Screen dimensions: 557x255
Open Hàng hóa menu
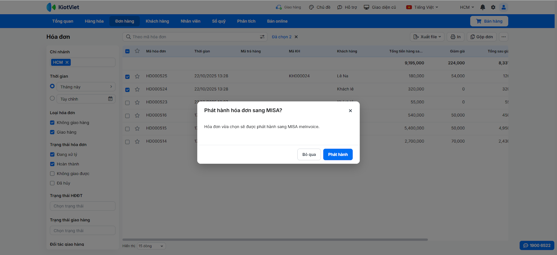pos(94,21)
